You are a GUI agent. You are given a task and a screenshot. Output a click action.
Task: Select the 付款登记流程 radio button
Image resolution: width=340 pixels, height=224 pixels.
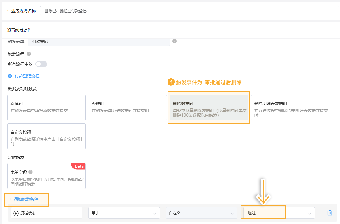tap(10, 76)
